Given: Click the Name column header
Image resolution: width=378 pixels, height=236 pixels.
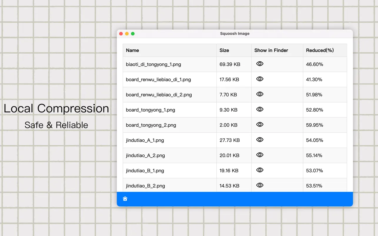Looking at the screenshot, I should pyautogui.click(x=132, y=50).
